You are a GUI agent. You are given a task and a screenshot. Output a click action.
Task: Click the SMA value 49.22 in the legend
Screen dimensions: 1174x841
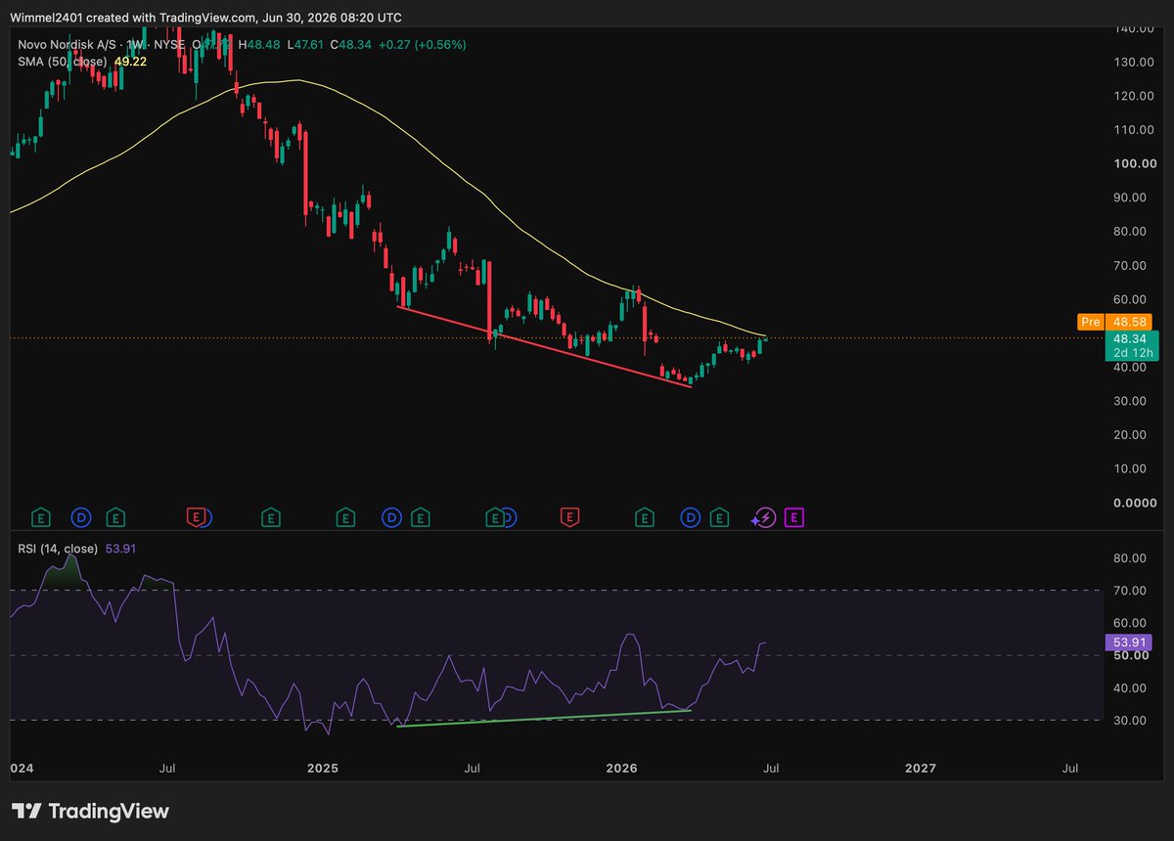[129, 62]
